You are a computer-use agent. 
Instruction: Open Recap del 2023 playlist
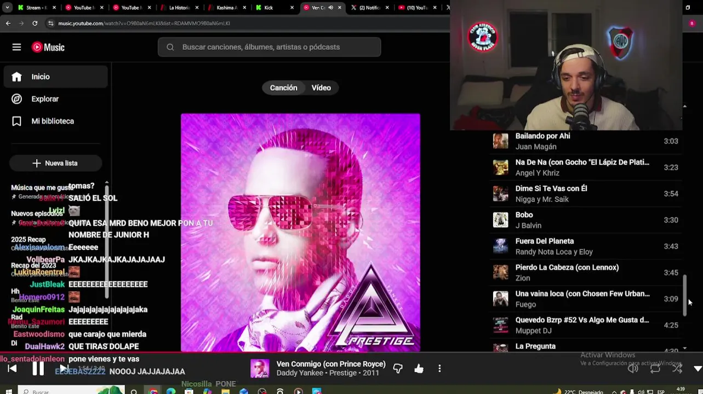pyautogui.click(x=33, y=265)
